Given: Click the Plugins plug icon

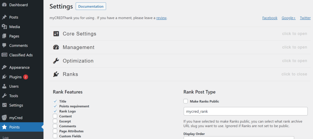Looking at the screenshot, I should [x=4, y=77].
